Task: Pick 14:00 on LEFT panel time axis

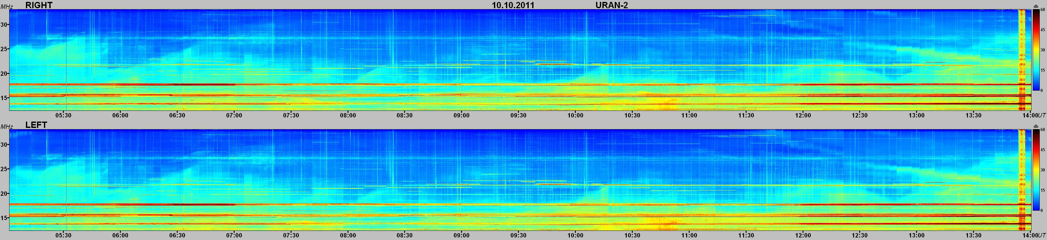Action: point(1030,236)
